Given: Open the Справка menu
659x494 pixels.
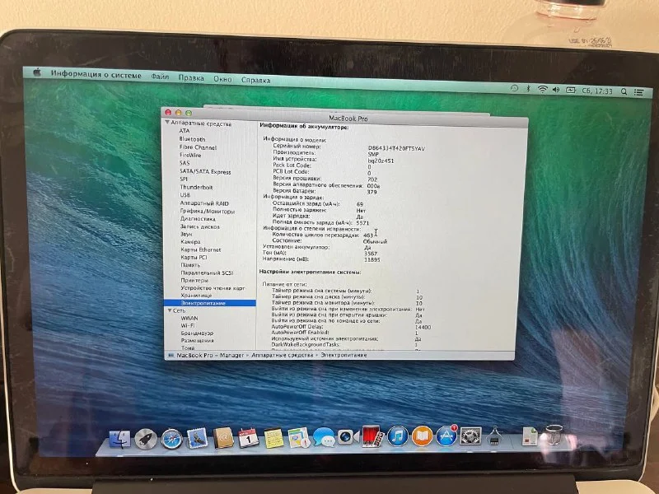Looking at the screenshot, I should pos(256,80).
